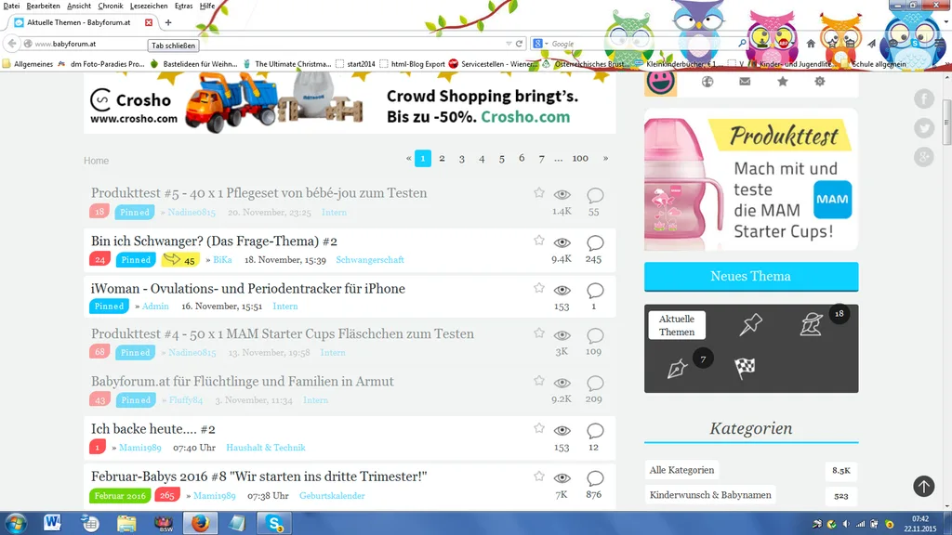
Task: Click the envelope messages icon
Action: (x=745, y=82)
